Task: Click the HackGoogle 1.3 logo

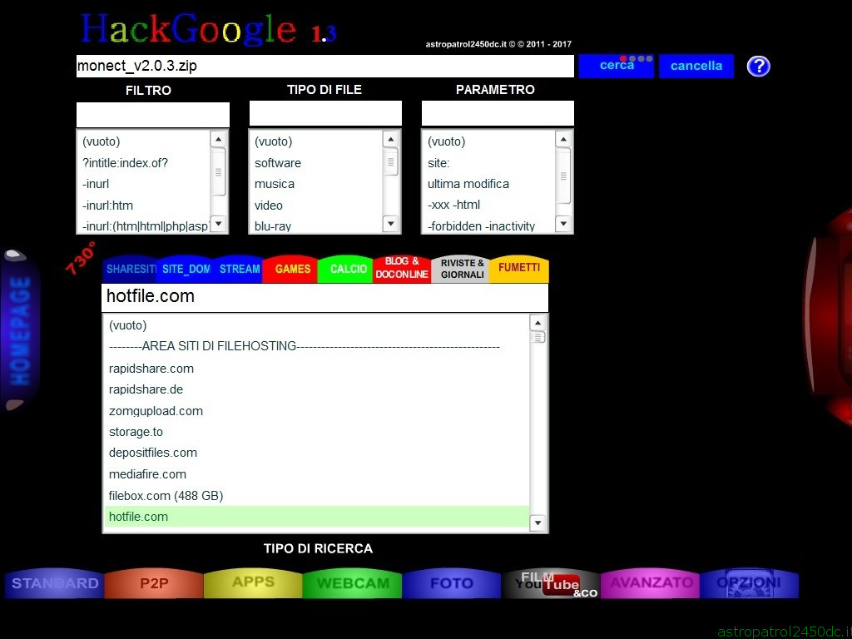Action: pyautogui.click(x=208, y=29)
